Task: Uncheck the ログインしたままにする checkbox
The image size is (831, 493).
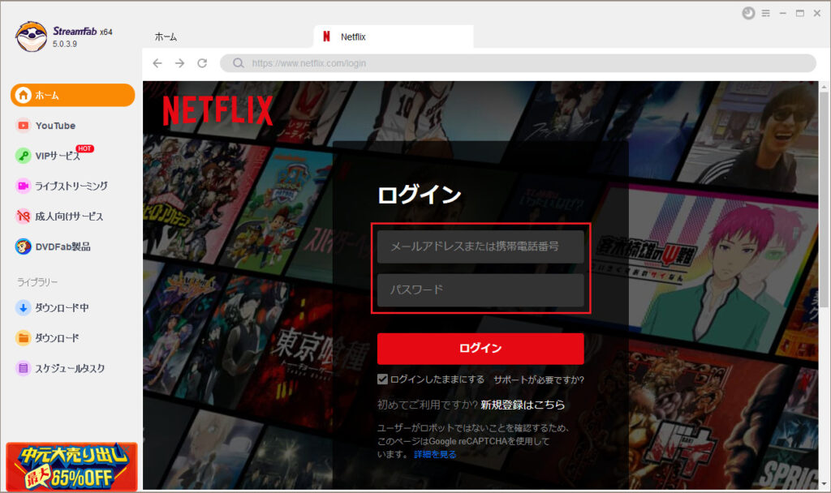Action: (382, 379)
